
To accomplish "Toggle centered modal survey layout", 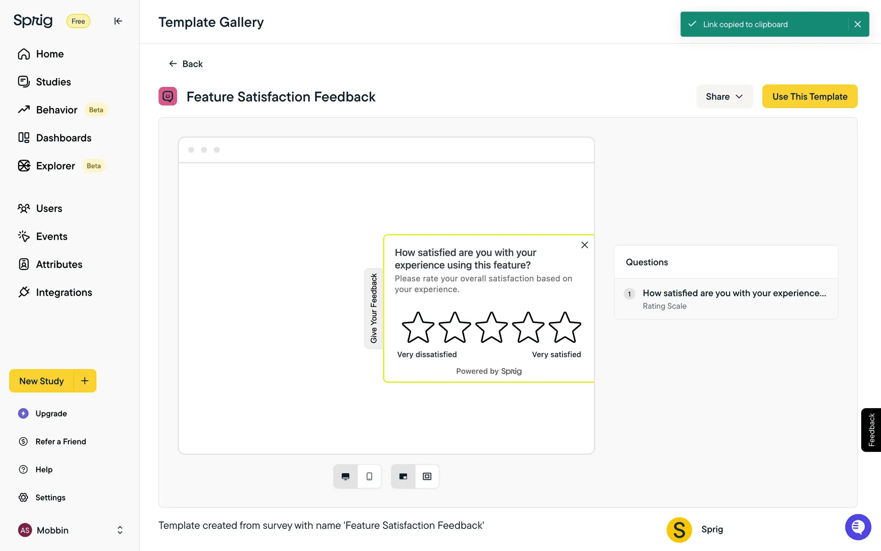I will point(427,477).
